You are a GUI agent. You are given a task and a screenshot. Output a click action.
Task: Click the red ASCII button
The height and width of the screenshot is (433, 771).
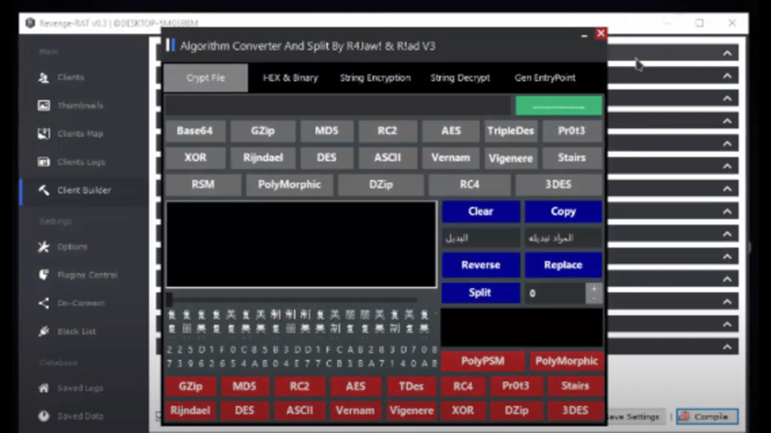[x=300, y=411]
